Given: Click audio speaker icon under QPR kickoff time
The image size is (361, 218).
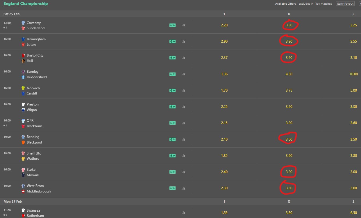Looking at the screenshot, I should point(5,126).
